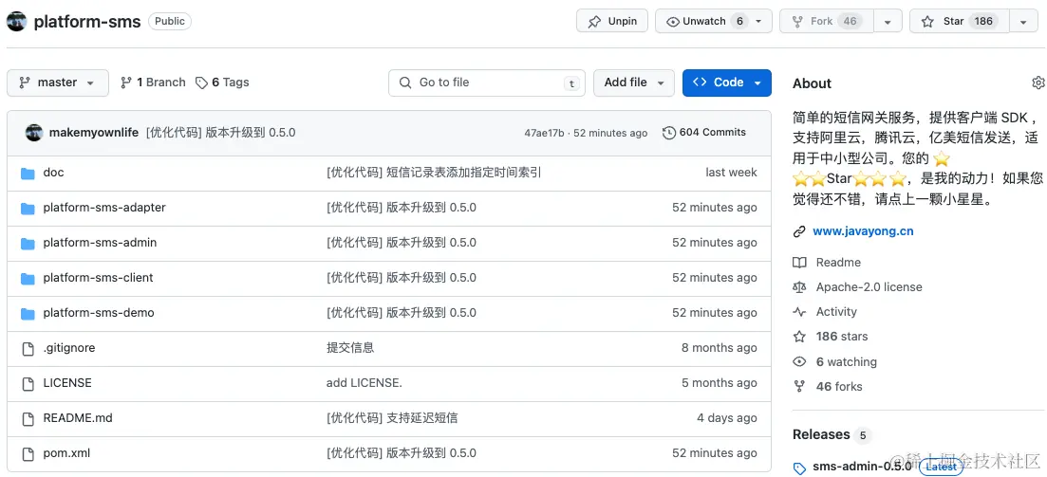Image resolution: width=1047 pixels, height=477 pixels.
Task: Open the www.javayong.cn website link
Action: pos(864,231)
